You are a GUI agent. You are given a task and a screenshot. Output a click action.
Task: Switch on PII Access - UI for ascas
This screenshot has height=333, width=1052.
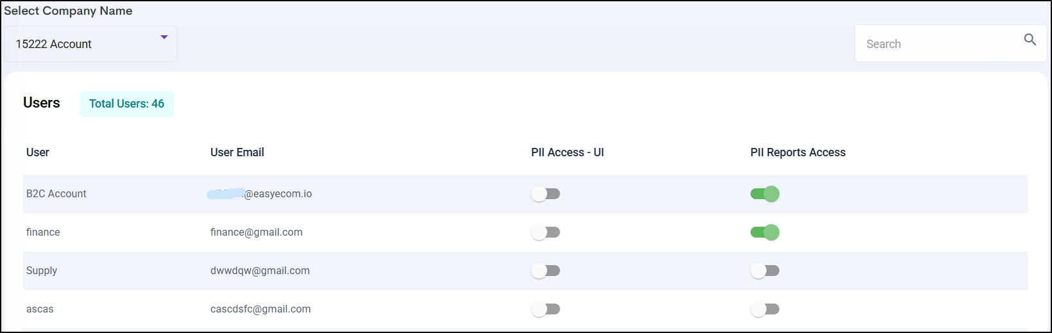coord(546,309)
